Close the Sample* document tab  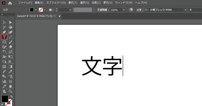[x=60, y=16]
